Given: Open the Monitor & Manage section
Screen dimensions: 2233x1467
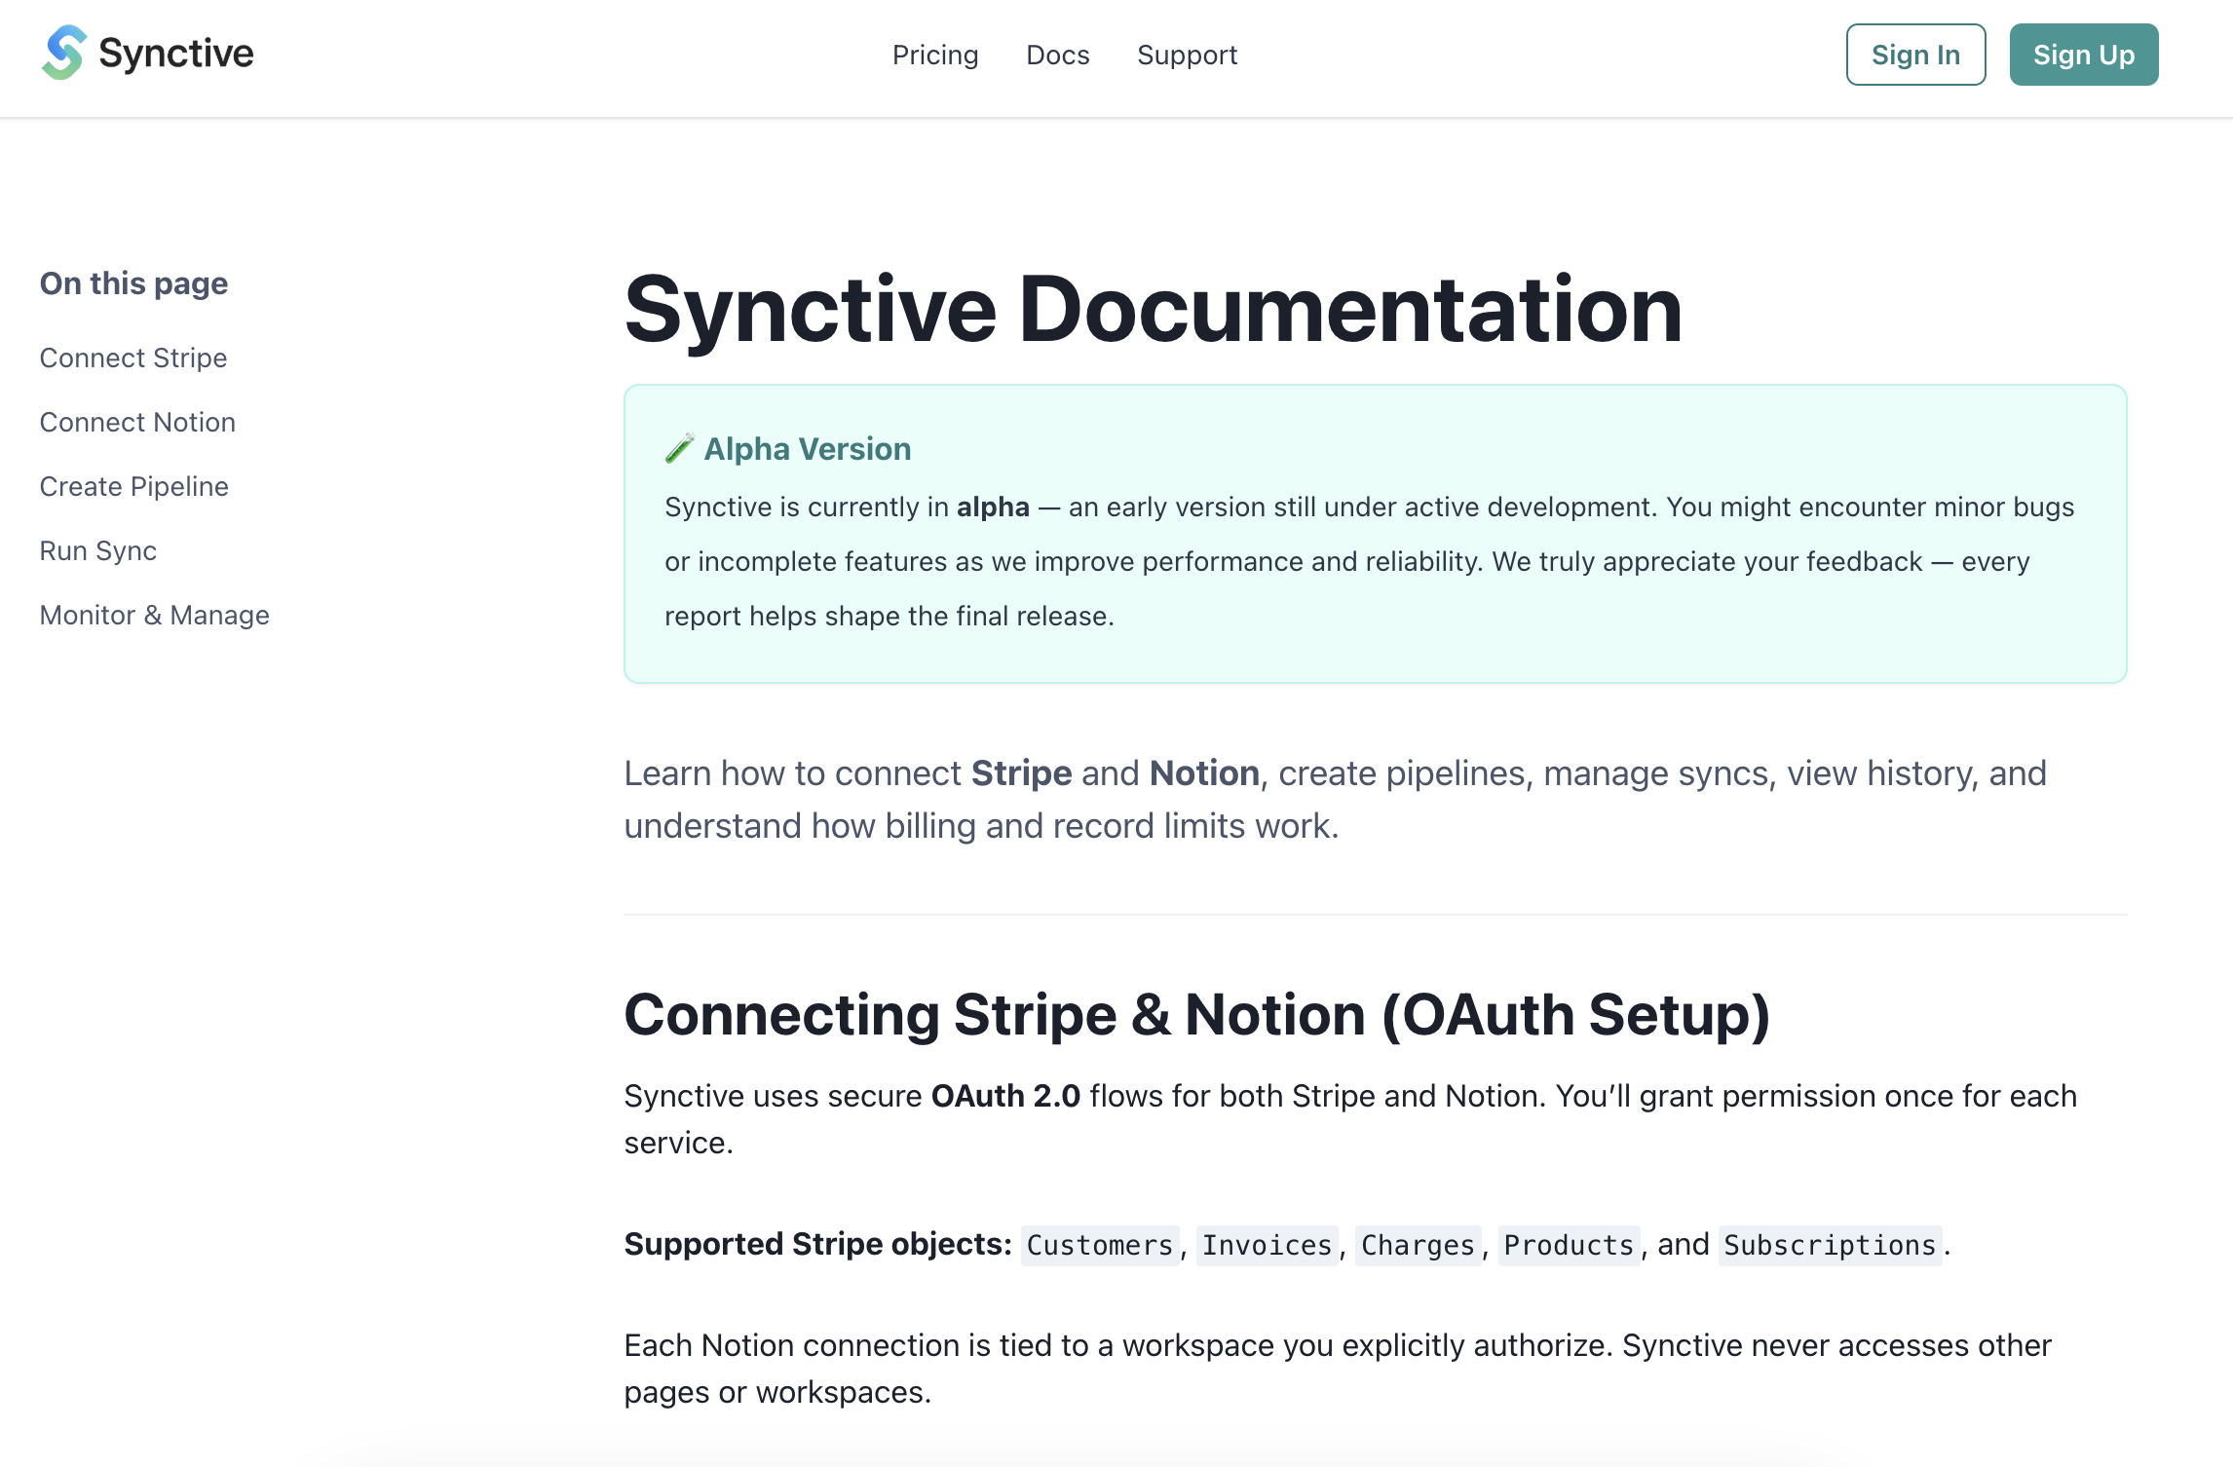Looking at the screenshot, I should (x=154, y=615).
